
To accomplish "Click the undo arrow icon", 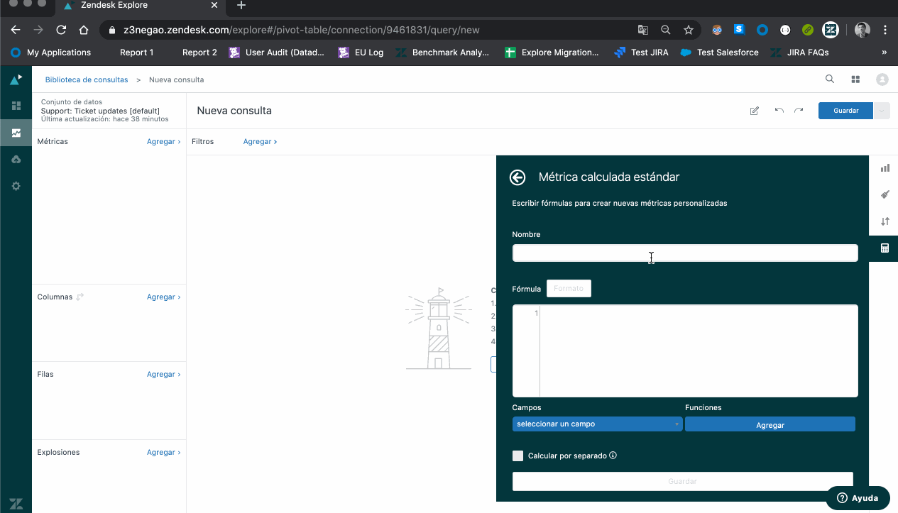I will (x=779, y=111).
